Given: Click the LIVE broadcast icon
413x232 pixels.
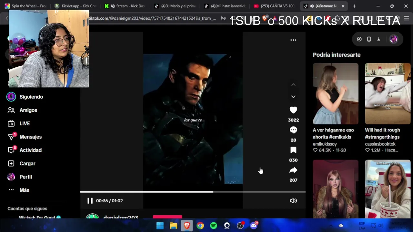Looking at the screenshot, I should click(11, 123).
